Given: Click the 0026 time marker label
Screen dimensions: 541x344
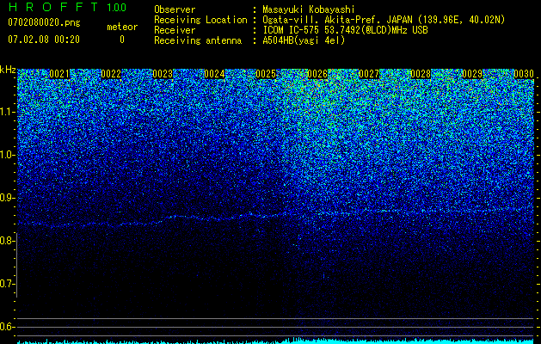Looking at the screenshot, I should point(317,74).
